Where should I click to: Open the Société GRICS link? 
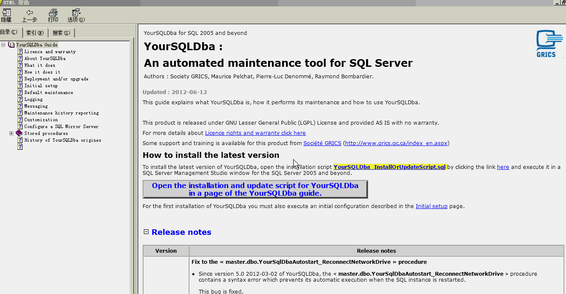pyautogui.click(x=322, y=143)
